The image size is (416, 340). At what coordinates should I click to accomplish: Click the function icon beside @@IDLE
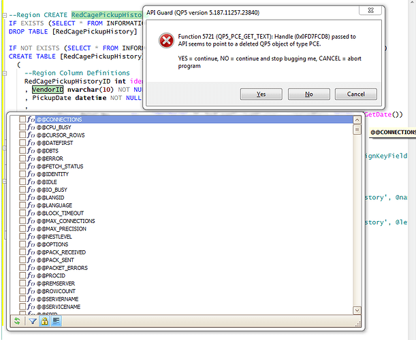point(31,182)
